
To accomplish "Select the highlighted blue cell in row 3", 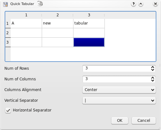I will pyautogui.click(x=89, y=42).
